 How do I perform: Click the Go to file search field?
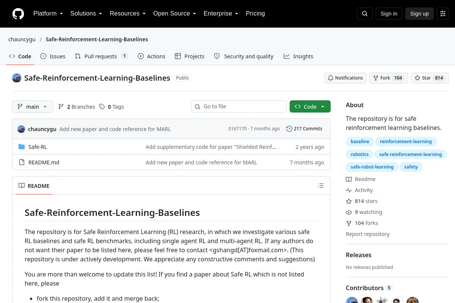pos(239,106)
